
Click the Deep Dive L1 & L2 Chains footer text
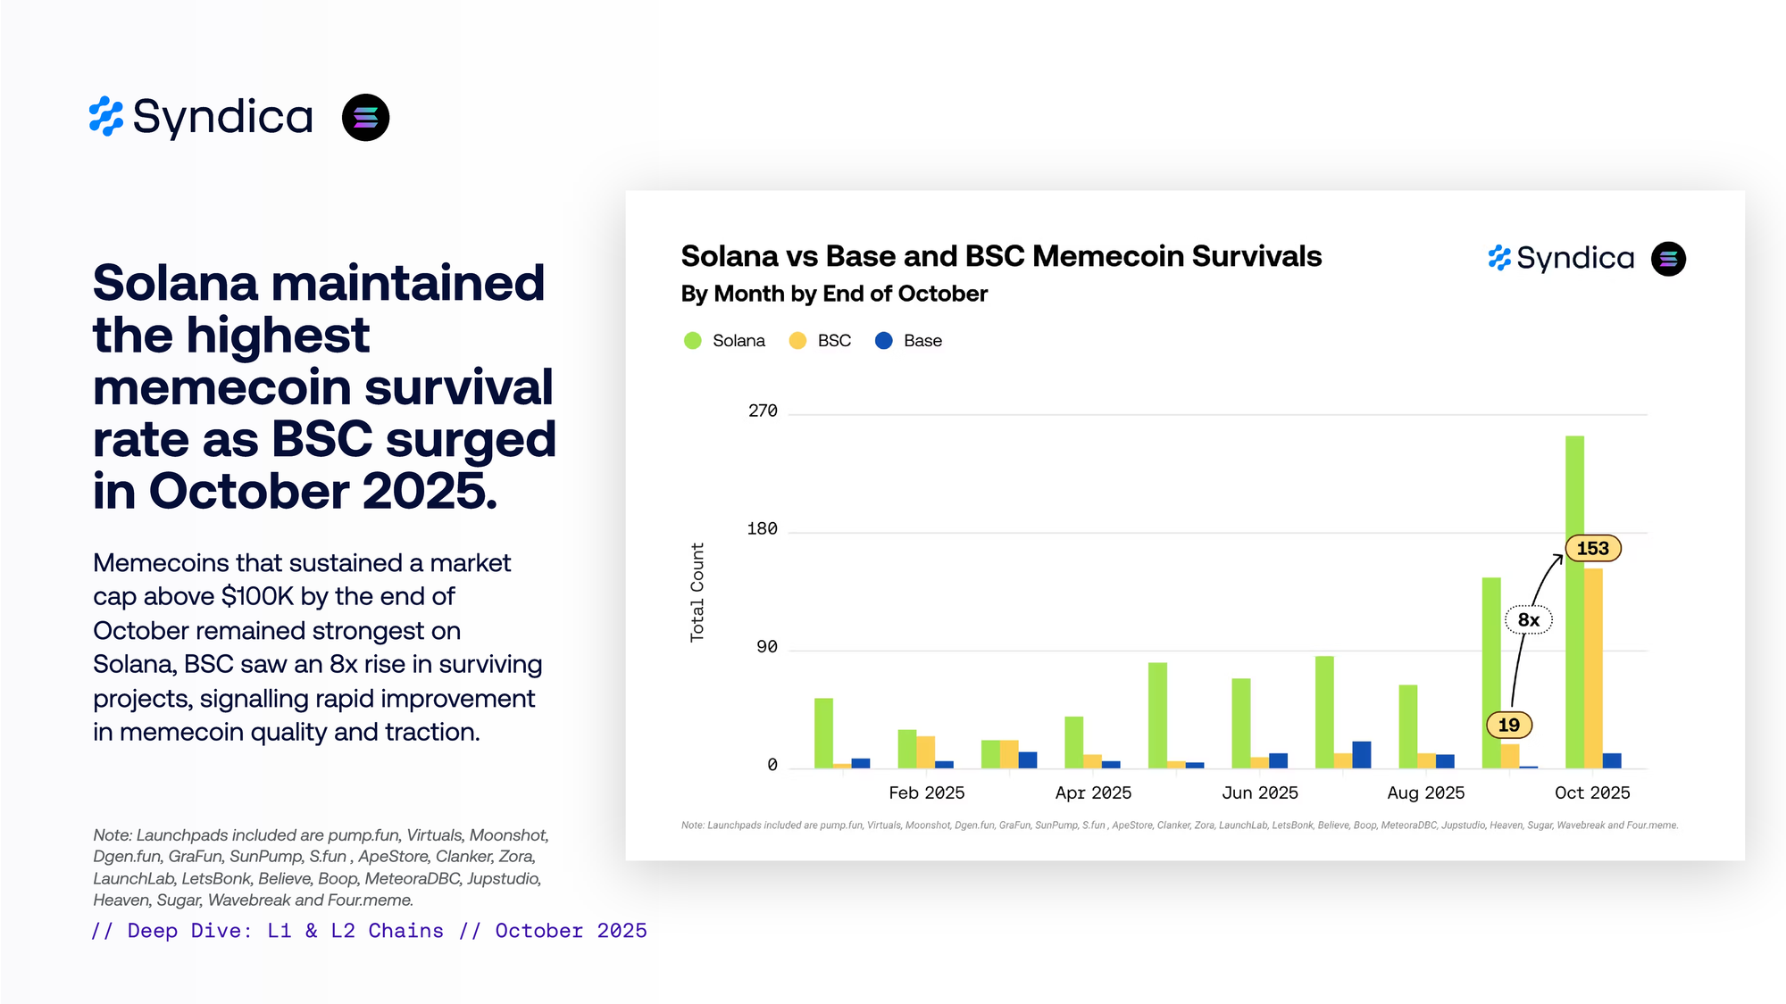[x=369, y=931]
